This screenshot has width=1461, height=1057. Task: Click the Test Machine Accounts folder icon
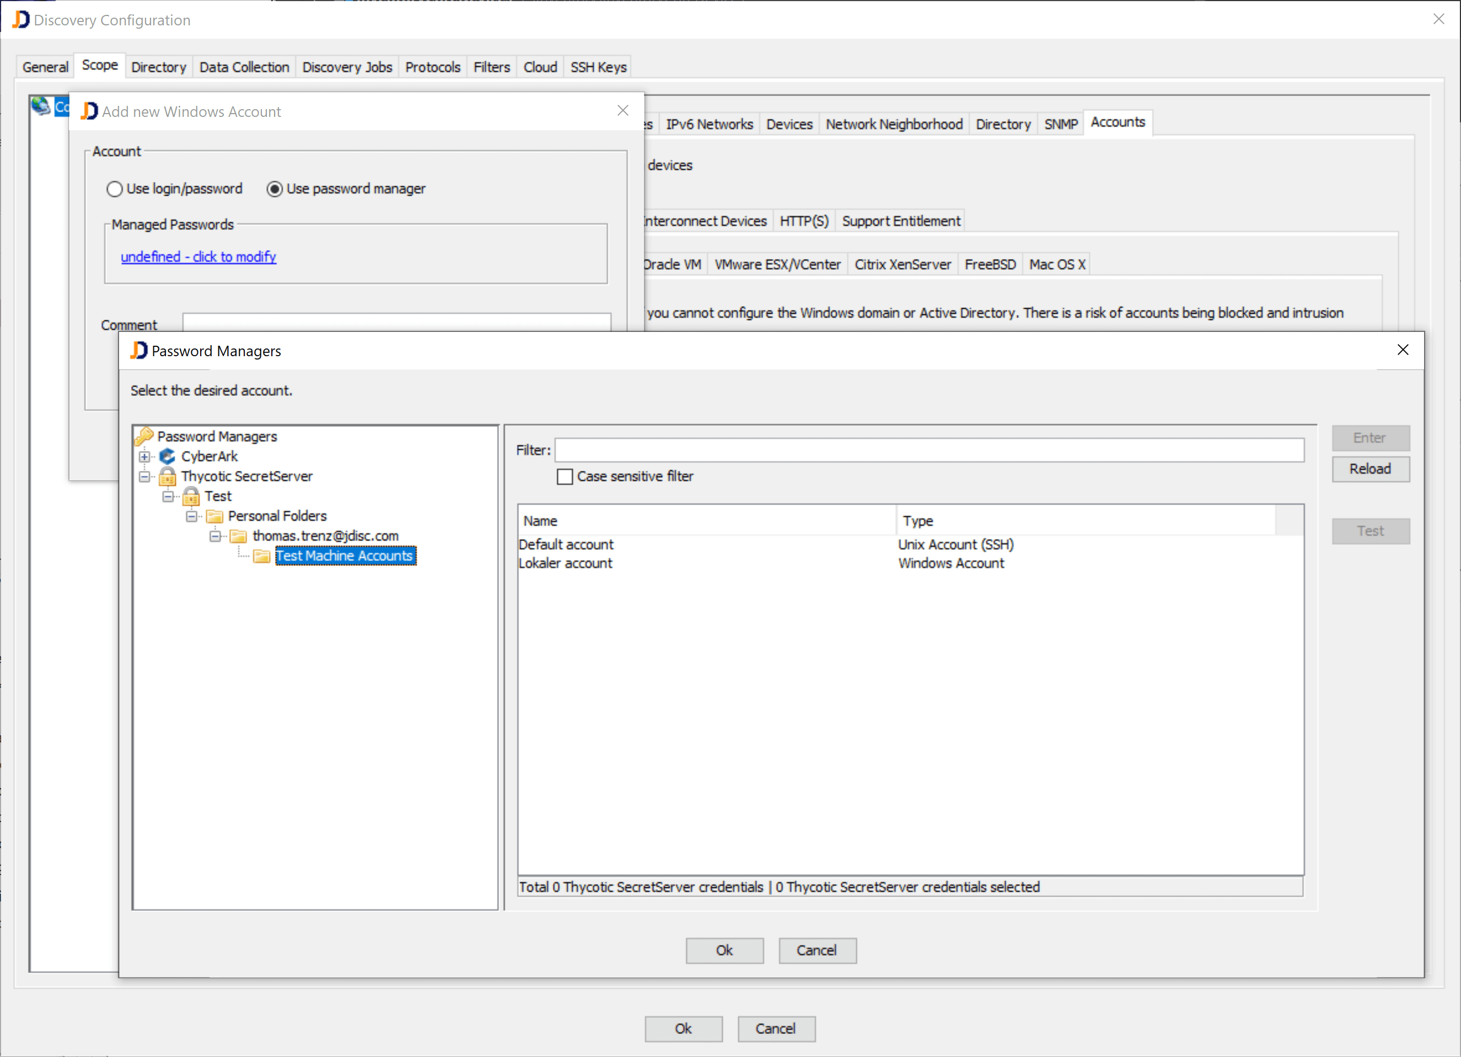coord(261,556)
